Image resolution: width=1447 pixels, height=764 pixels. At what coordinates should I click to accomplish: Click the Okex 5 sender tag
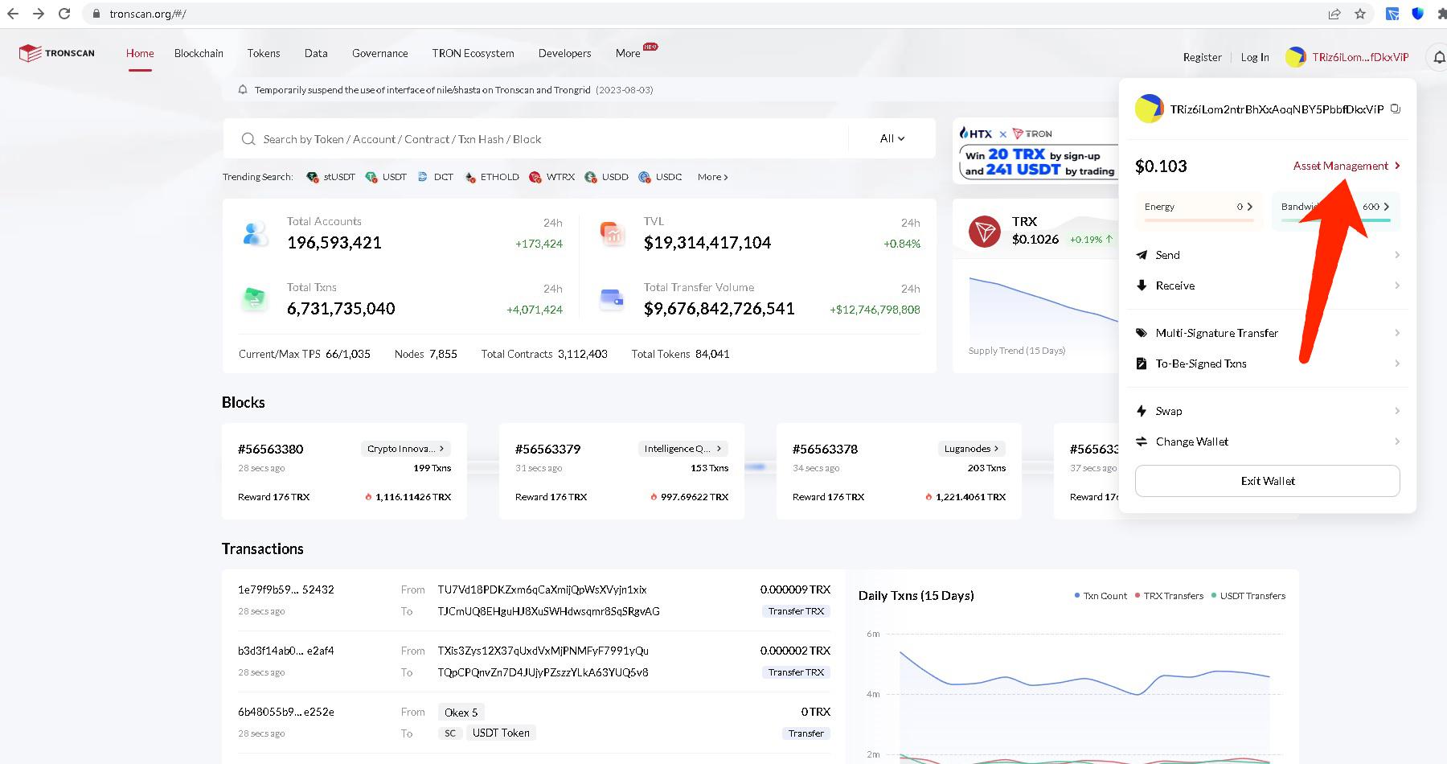pos(461,713)
